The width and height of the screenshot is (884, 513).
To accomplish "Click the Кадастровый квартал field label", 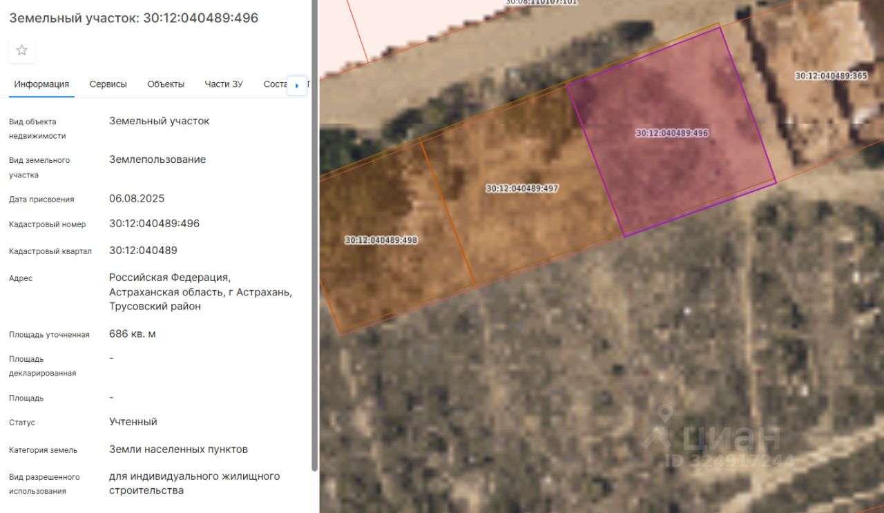I will (50, 251).
